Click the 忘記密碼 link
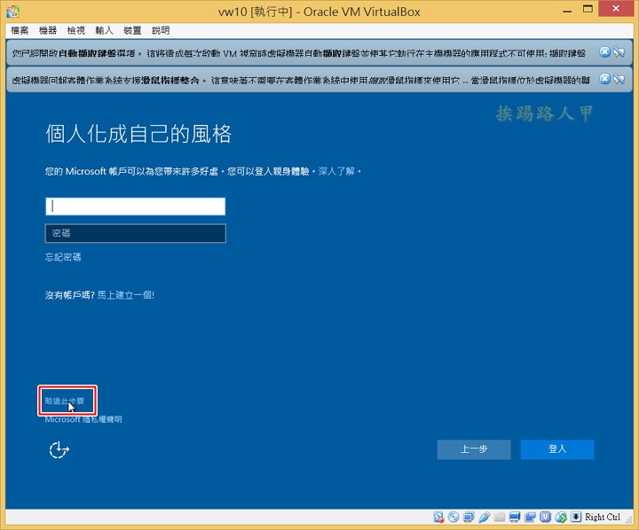The width and height of the screenshot is (639, 530). (63, 257)
